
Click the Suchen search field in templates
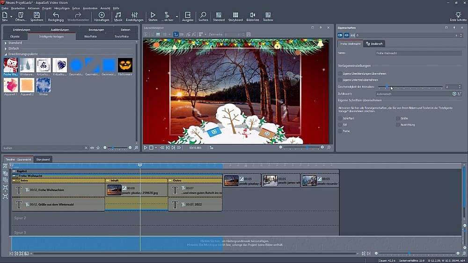tap(42, 148)
